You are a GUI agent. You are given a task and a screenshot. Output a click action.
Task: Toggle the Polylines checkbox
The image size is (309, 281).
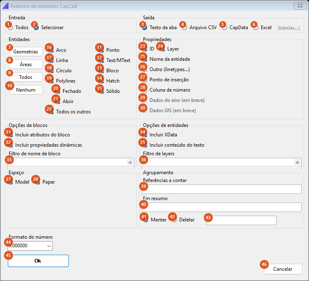pyautogui.click(x=51, y=81)
